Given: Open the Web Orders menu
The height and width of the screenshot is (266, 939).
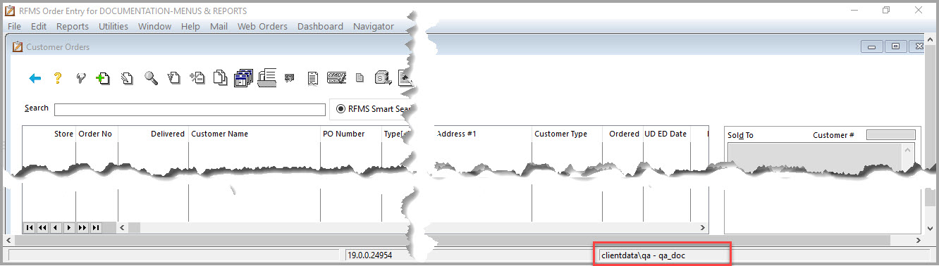Looking at the screenshot, I should click(262, 27).
